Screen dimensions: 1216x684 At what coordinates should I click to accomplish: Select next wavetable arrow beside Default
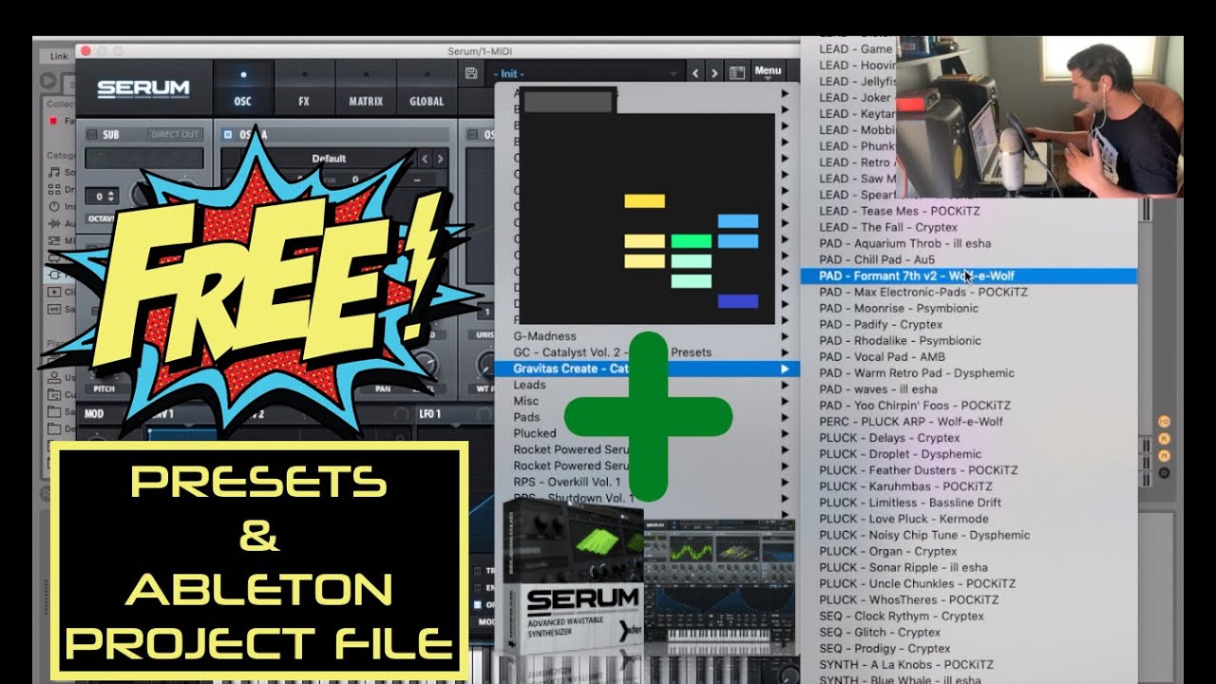coord(440,159)
